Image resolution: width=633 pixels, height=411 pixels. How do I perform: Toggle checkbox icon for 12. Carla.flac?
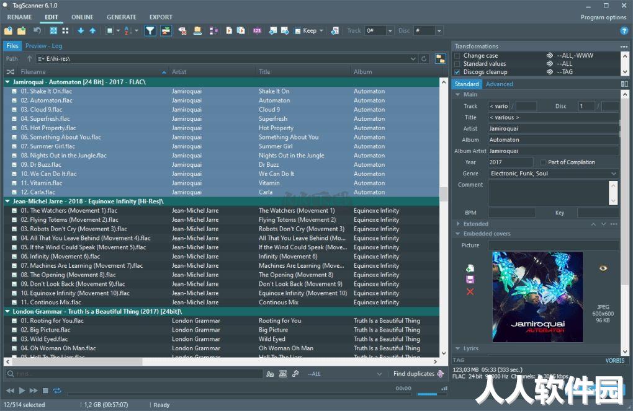coord(14,192)
